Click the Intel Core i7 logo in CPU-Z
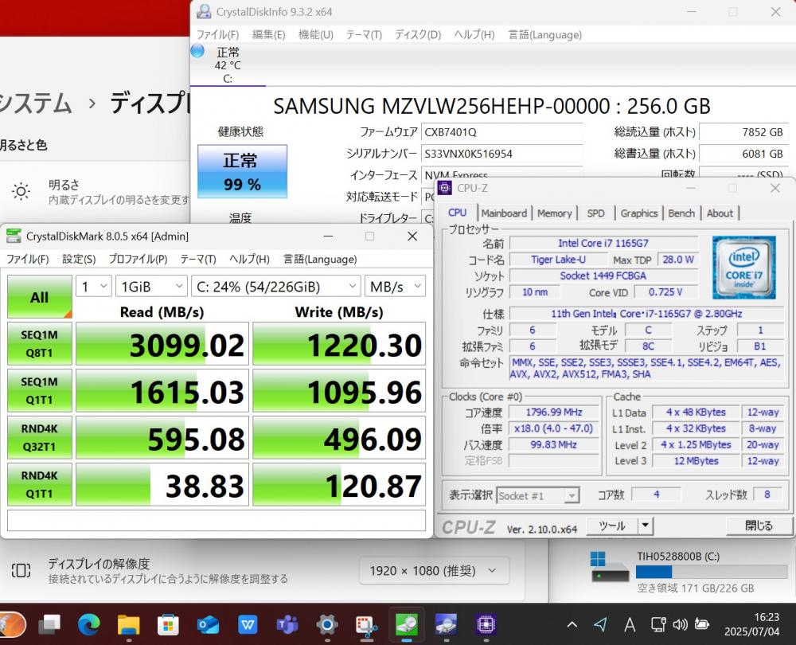796x645 pixels. coord(743,267)
